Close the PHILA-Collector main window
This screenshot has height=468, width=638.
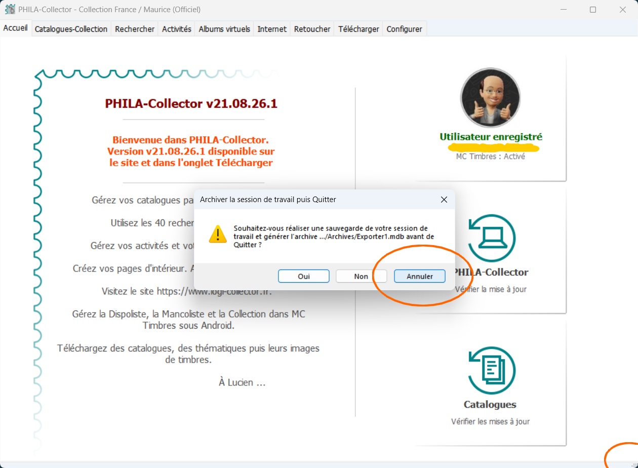click(623, 10)
